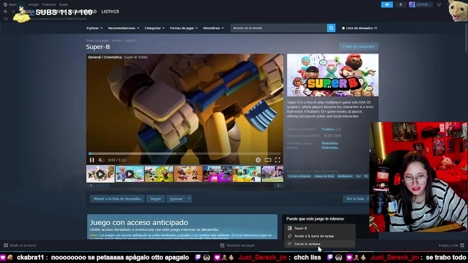Open the Nimblebites developer link
Image resolution: width=468 pixels, height=263 pixels.
click(330, 143)
